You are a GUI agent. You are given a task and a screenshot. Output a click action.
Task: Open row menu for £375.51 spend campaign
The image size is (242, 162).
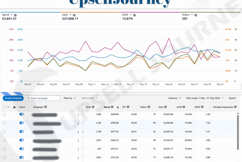tap(78, 149)
